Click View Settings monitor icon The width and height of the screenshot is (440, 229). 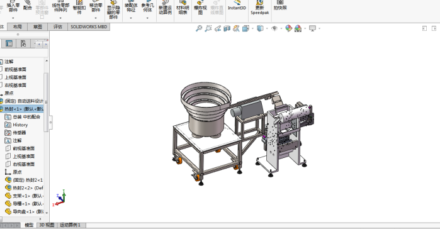point(312,28)
